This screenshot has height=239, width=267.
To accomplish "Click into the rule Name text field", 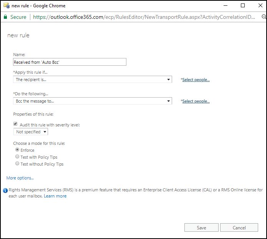I will (70, 62).
